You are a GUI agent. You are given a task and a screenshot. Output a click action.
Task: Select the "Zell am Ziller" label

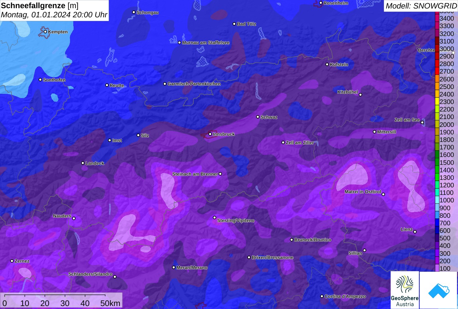(300, 143)
